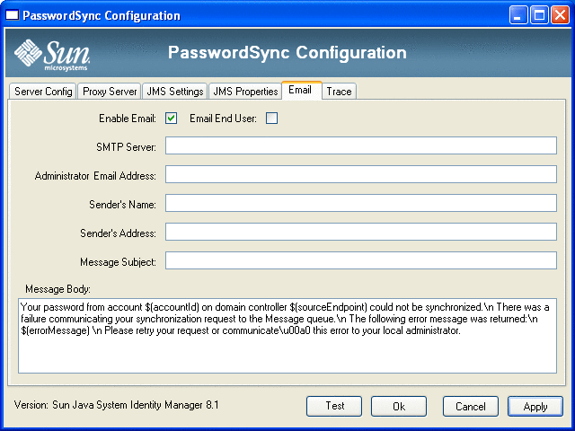Screen dimensions: 575x431
Task: Click into the Administrator Email Address field
Action: (361, 174)
